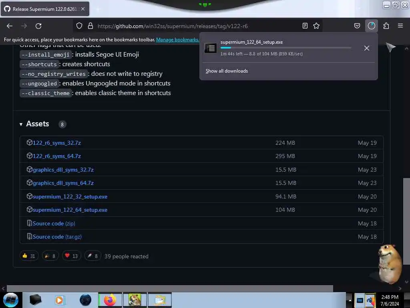Click Show all downloads
410x308 pixels.
tap(227, 71)
